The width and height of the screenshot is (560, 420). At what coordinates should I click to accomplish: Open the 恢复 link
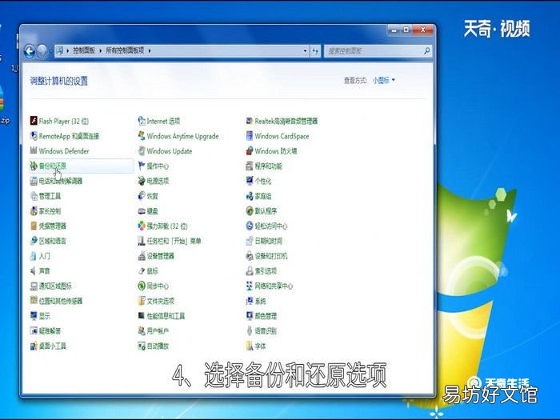(x=153, y=196)
